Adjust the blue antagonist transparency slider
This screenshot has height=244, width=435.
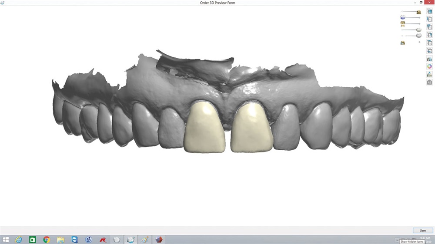click(413, 17)
